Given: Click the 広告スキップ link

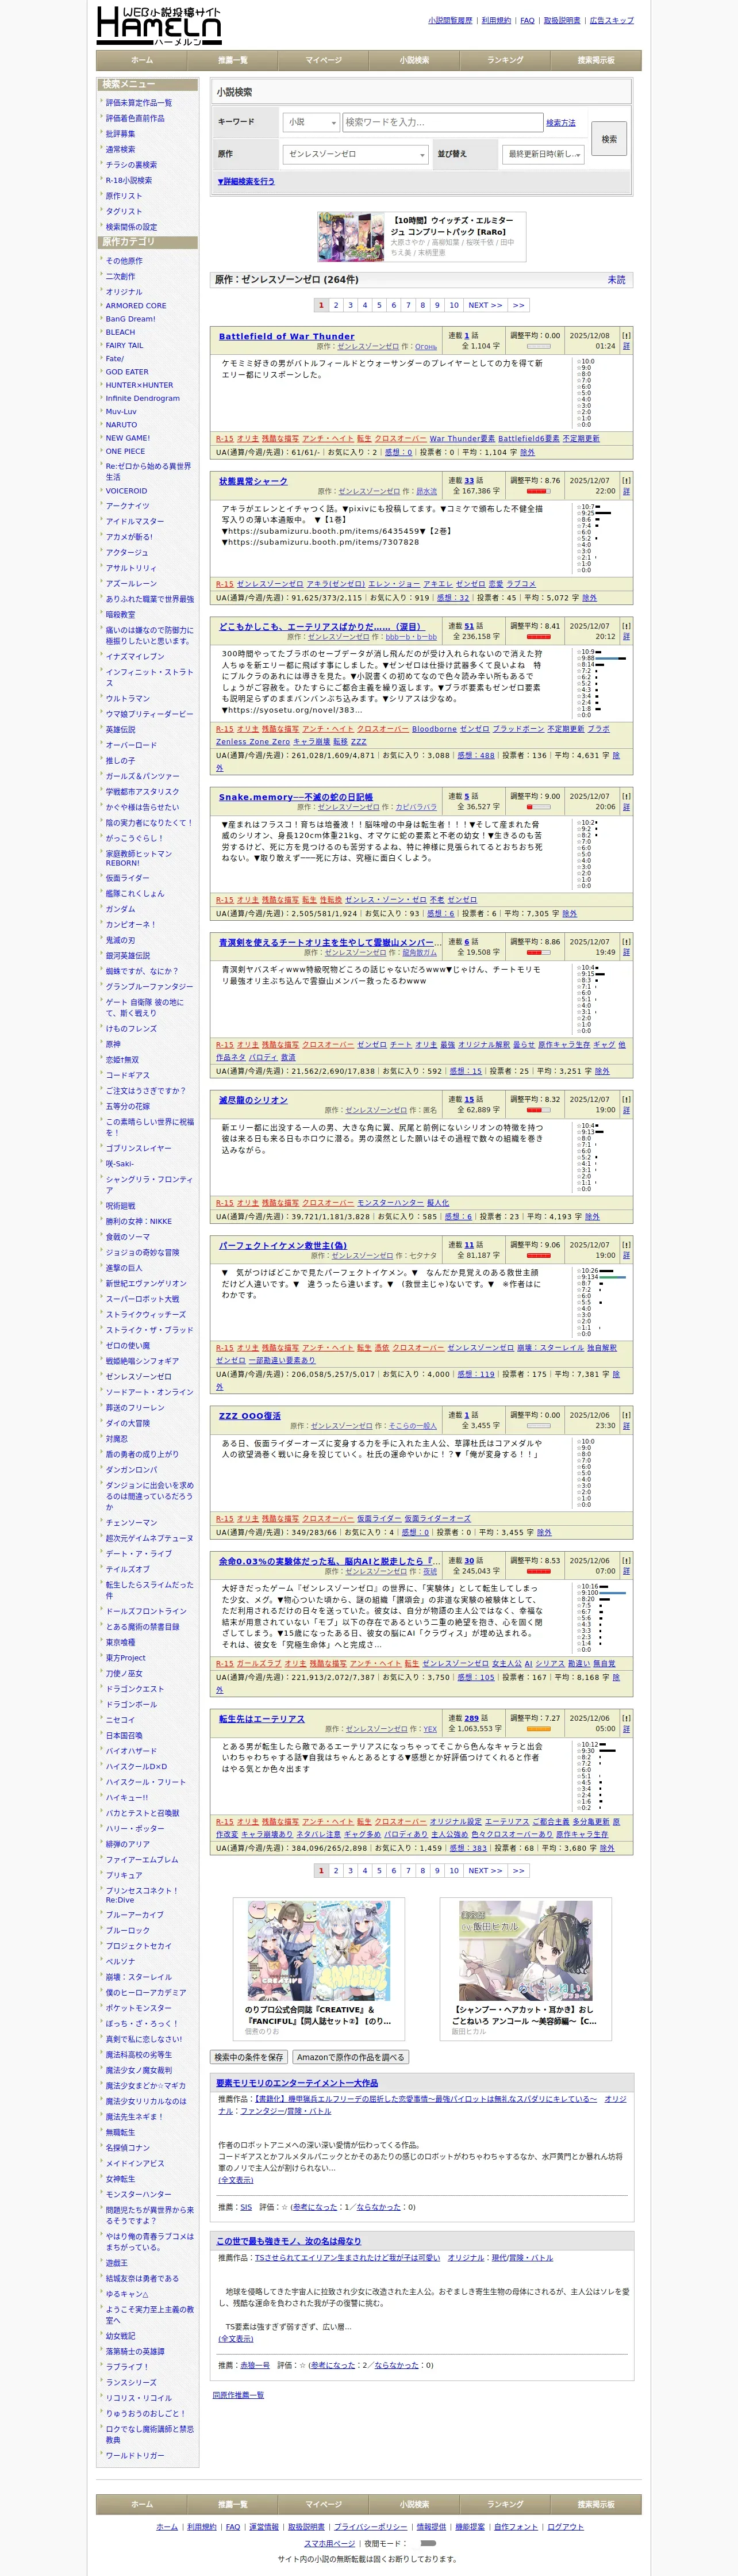Looking at the screenshot, I should click(x=611, y=20).
